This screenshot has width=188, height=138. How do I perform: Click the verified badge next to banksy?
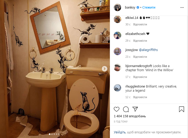138,7
